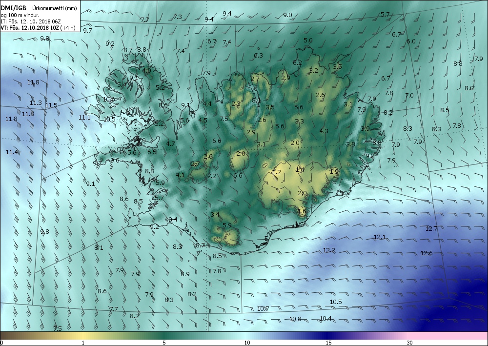Click the value '8.9' south of Iceland
The width and height of the screenshot is (488, 346).
(x=185, y=274)
